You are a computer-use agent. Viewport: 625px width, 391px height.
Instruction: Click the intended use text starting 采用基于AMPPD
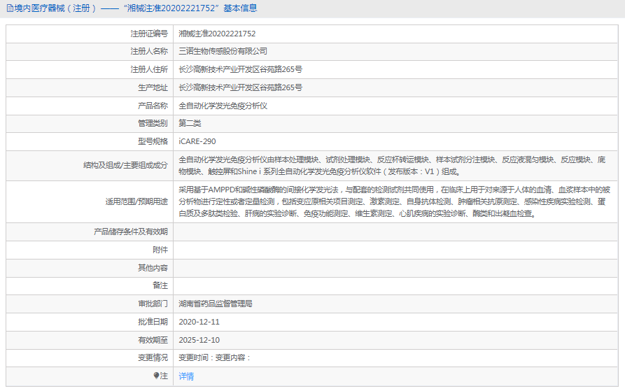pyautogui.click(x=395, y=202)
